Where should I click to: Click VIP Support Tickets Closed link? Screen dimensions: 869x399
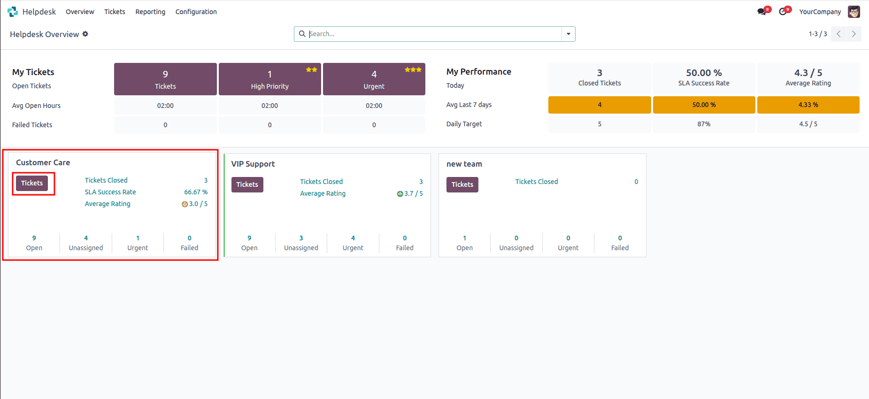coord(321,182)
